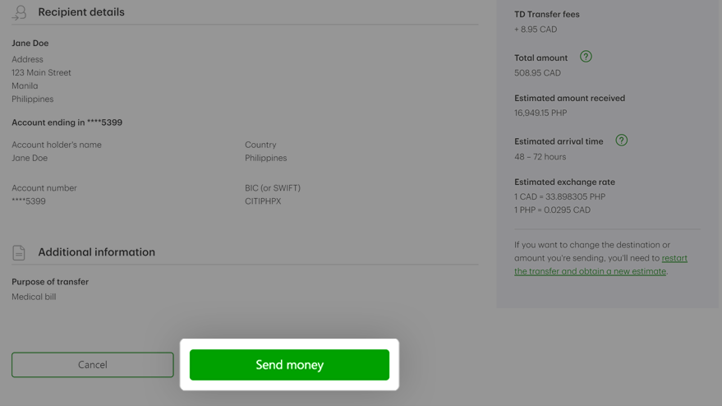This screenshot has height=406, width=722.
Task: Click the 16,949.15 PHP estimated amount
Action: click(540, 113)
